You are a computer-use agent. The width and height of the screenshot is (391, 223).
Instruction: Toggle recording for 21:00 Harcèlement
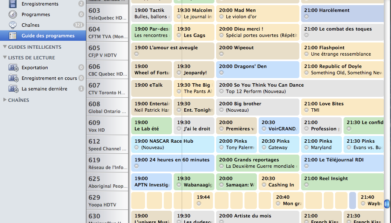coord(307,17)
